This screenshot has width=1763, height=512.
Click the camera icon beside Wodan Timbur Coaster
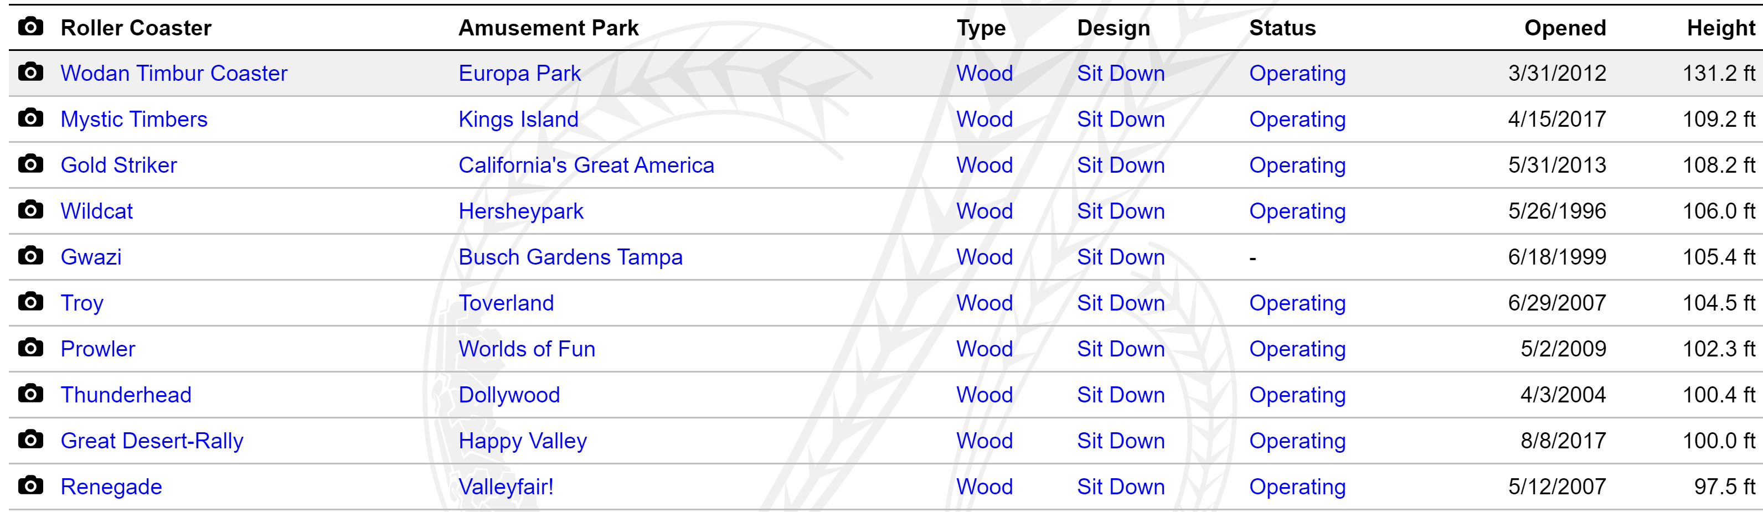tap(30, 72)
